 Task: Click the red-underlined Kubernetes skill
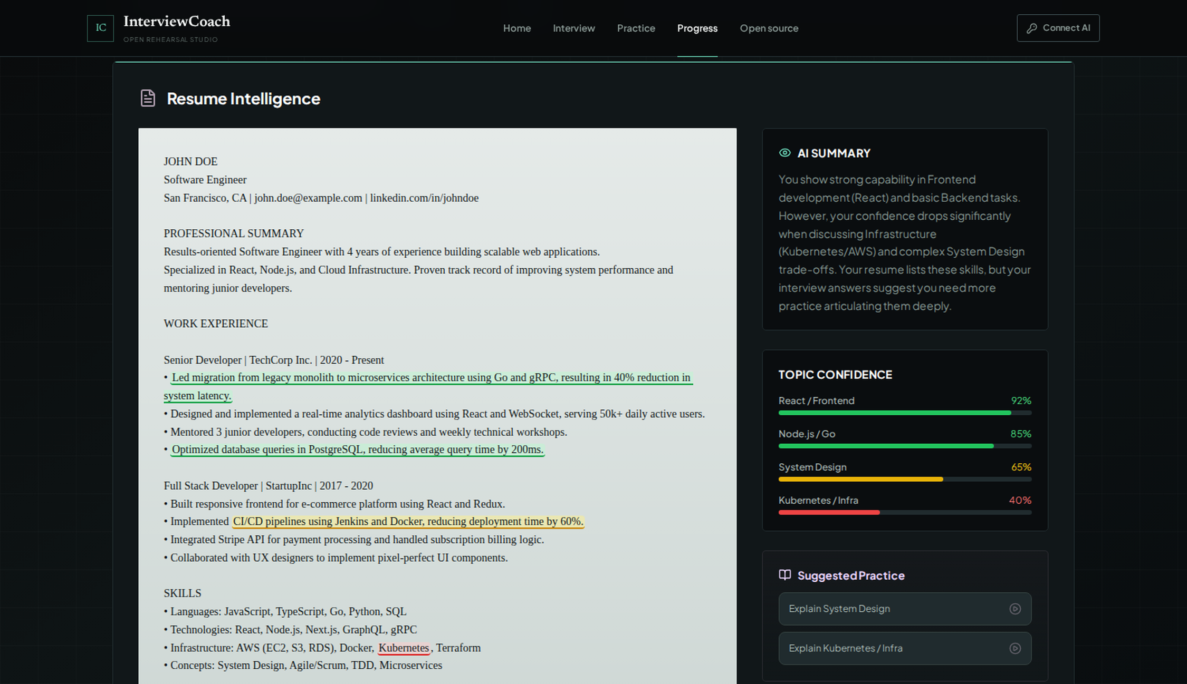(x=404, y=648)
